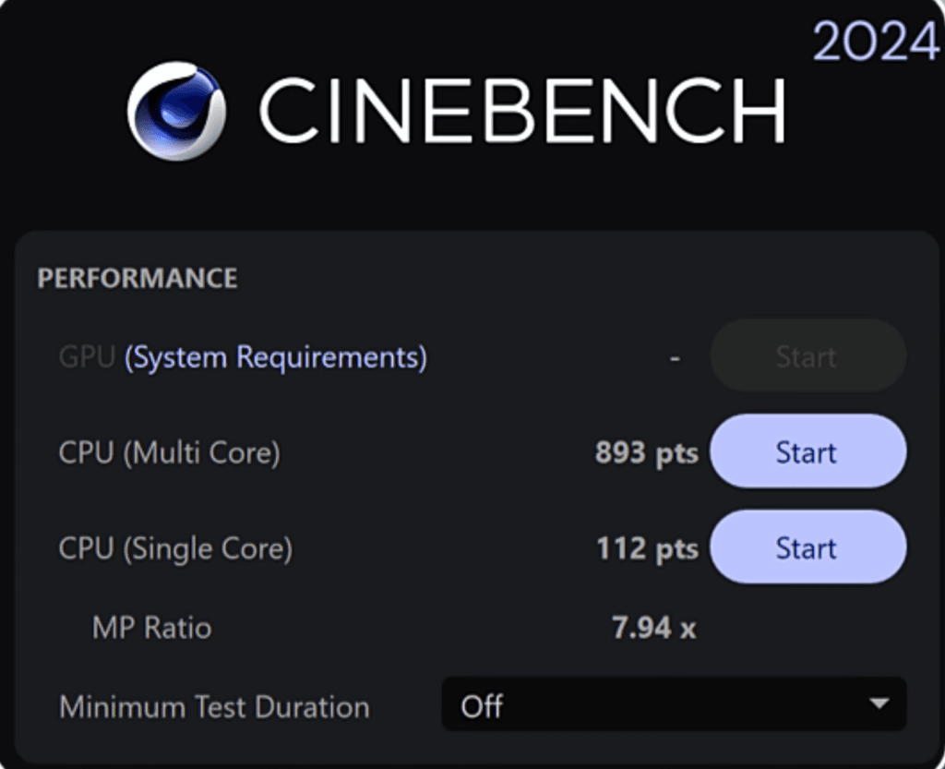Click the 893 pts multi core score
This screenshot has width=945, height=769.
point(646,453)
